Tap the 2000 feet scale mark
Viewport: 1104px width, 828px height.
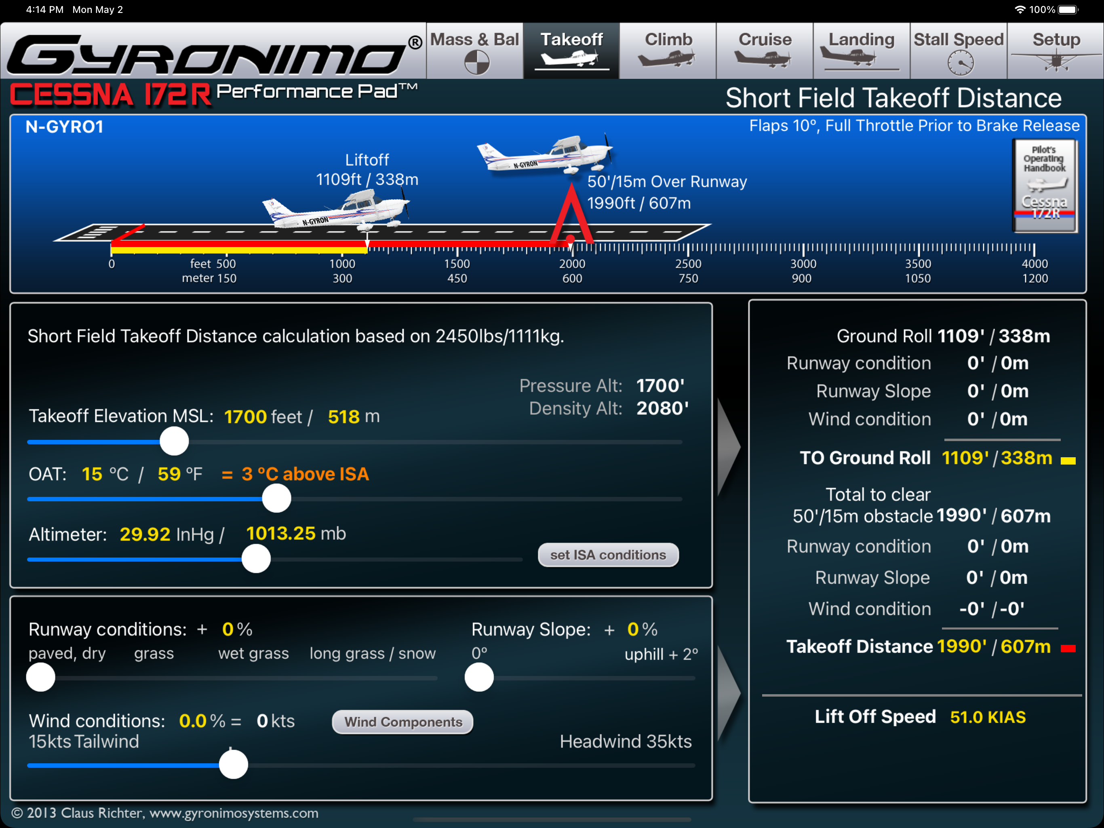click(x=572, y=264)
